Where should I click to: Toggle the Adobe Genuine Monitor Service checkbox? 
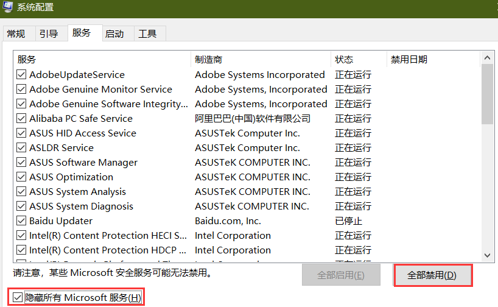pos(21,90)
